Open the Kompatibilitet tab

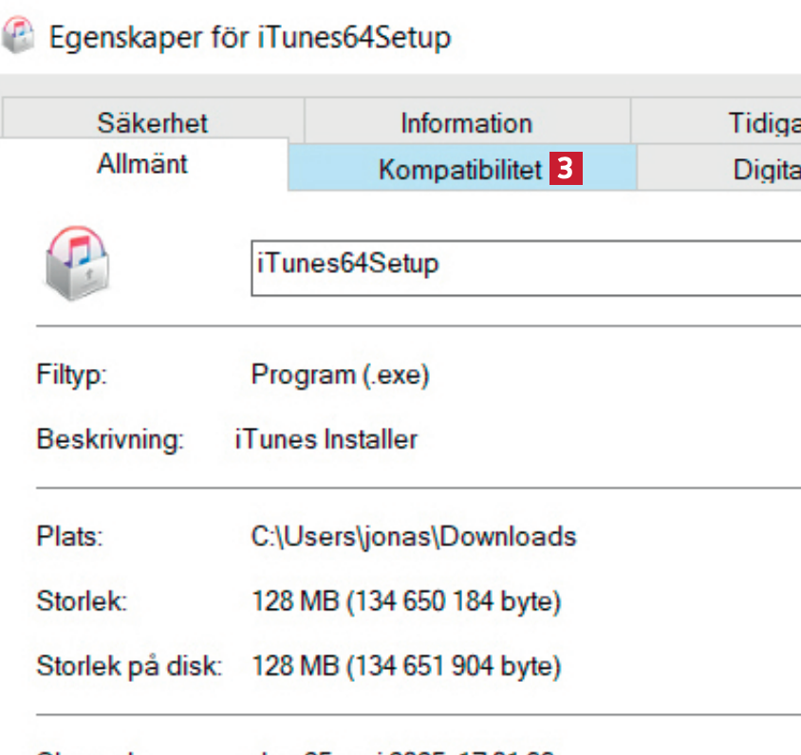[x=460, y=170]
